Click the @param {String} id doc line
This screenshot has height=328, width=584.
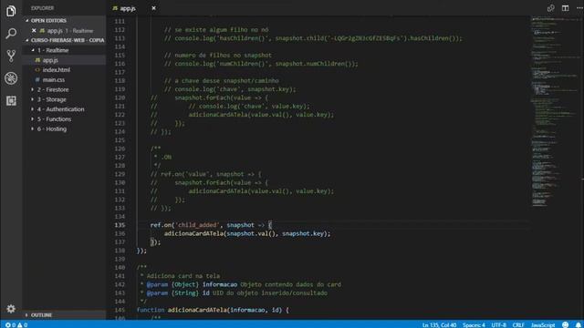(x=234, y=292)
